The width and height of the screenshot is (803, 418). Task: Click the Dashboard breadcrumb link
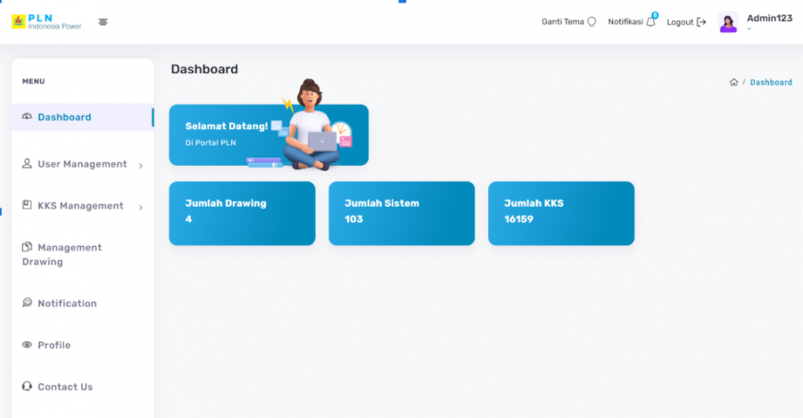coord(771,82)
